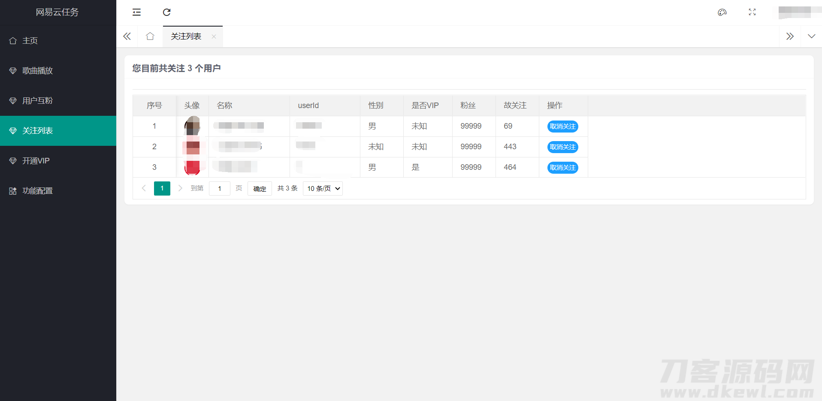Expand the tab options dropdown arrow
This screenshot has height=401, width=822.
pyautogui.click(x=811, y=36)
